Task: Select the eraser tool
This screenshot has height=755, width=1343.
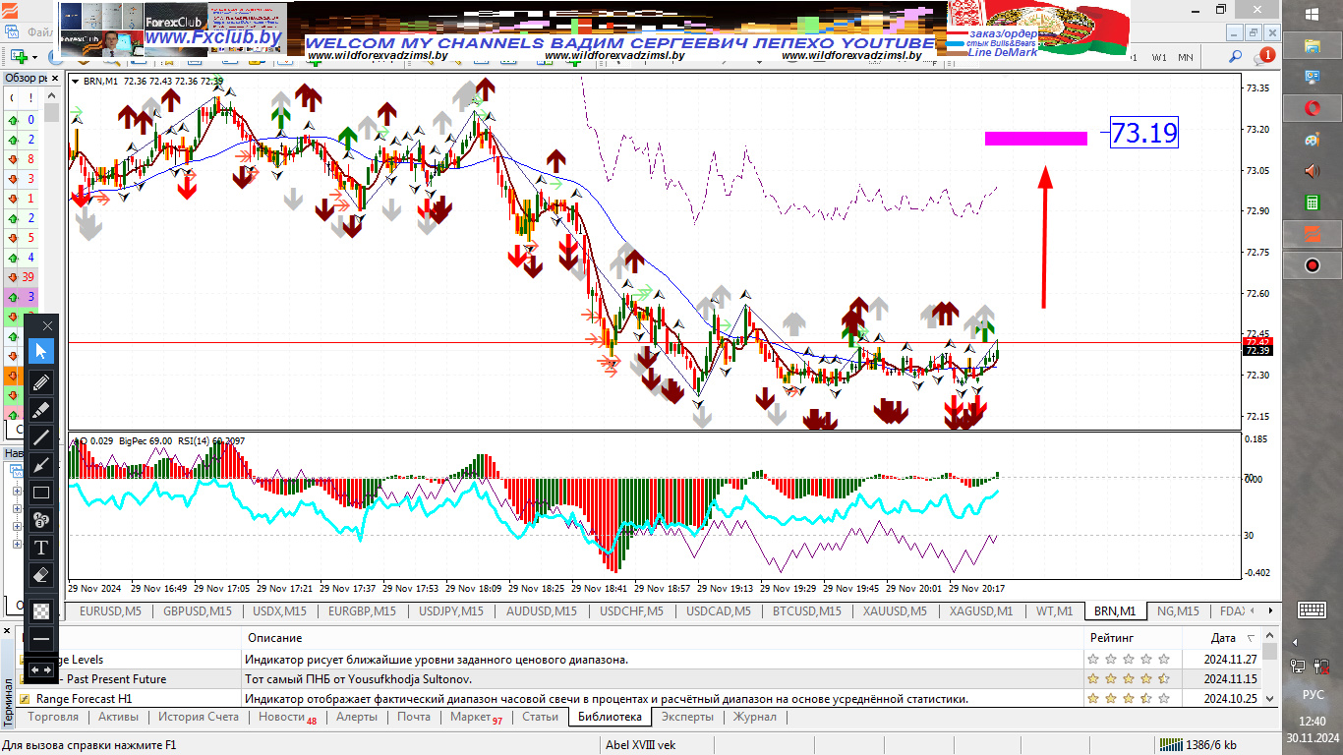Action: 41,575
